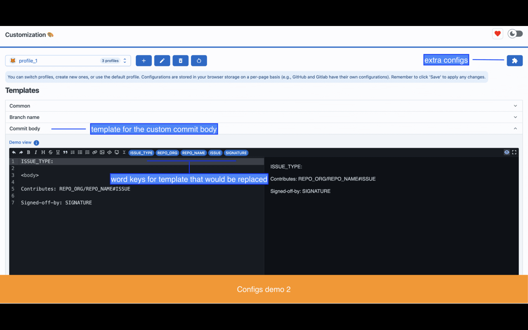Viewport: 528px width, 330px height.
Task: Expand the Branch name section
Action: click(x=515, y=117)
